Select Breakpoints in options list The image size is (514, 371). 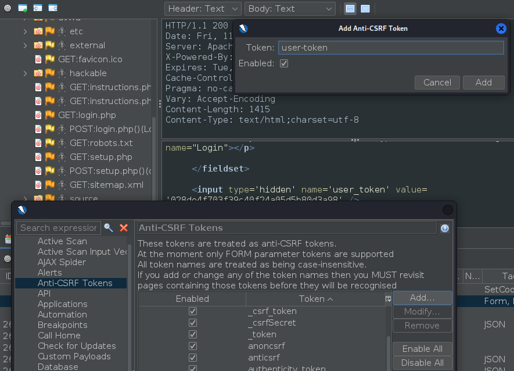pyautogui.click(x=62, y=325)
